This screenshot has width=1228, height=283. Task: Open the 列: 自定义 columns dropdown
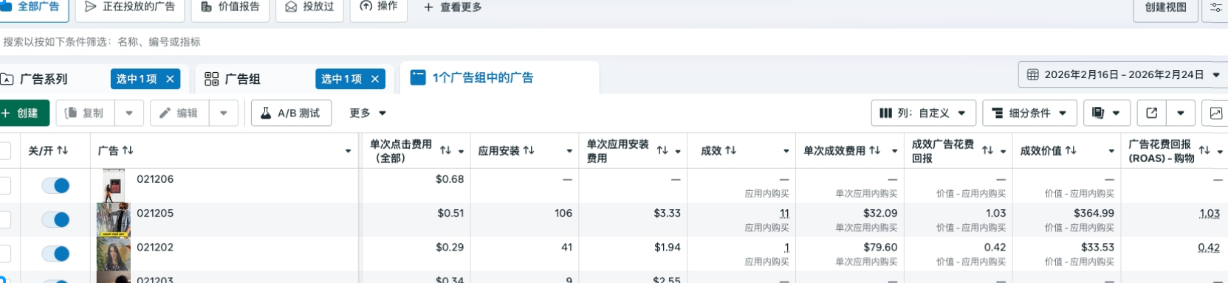tap(924, 113)
